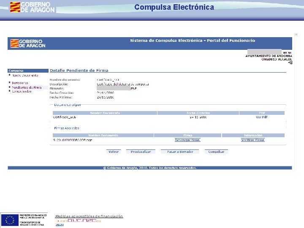
Task: Click the Detalle Pendiente de Firma heading
Action: (x=79, y=71)
